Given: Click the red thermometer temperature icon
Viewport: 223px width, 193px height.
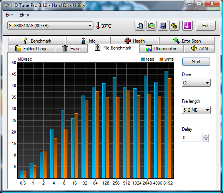Looking at the screenshot, I should pyautogui.click(x=98, y=26).
